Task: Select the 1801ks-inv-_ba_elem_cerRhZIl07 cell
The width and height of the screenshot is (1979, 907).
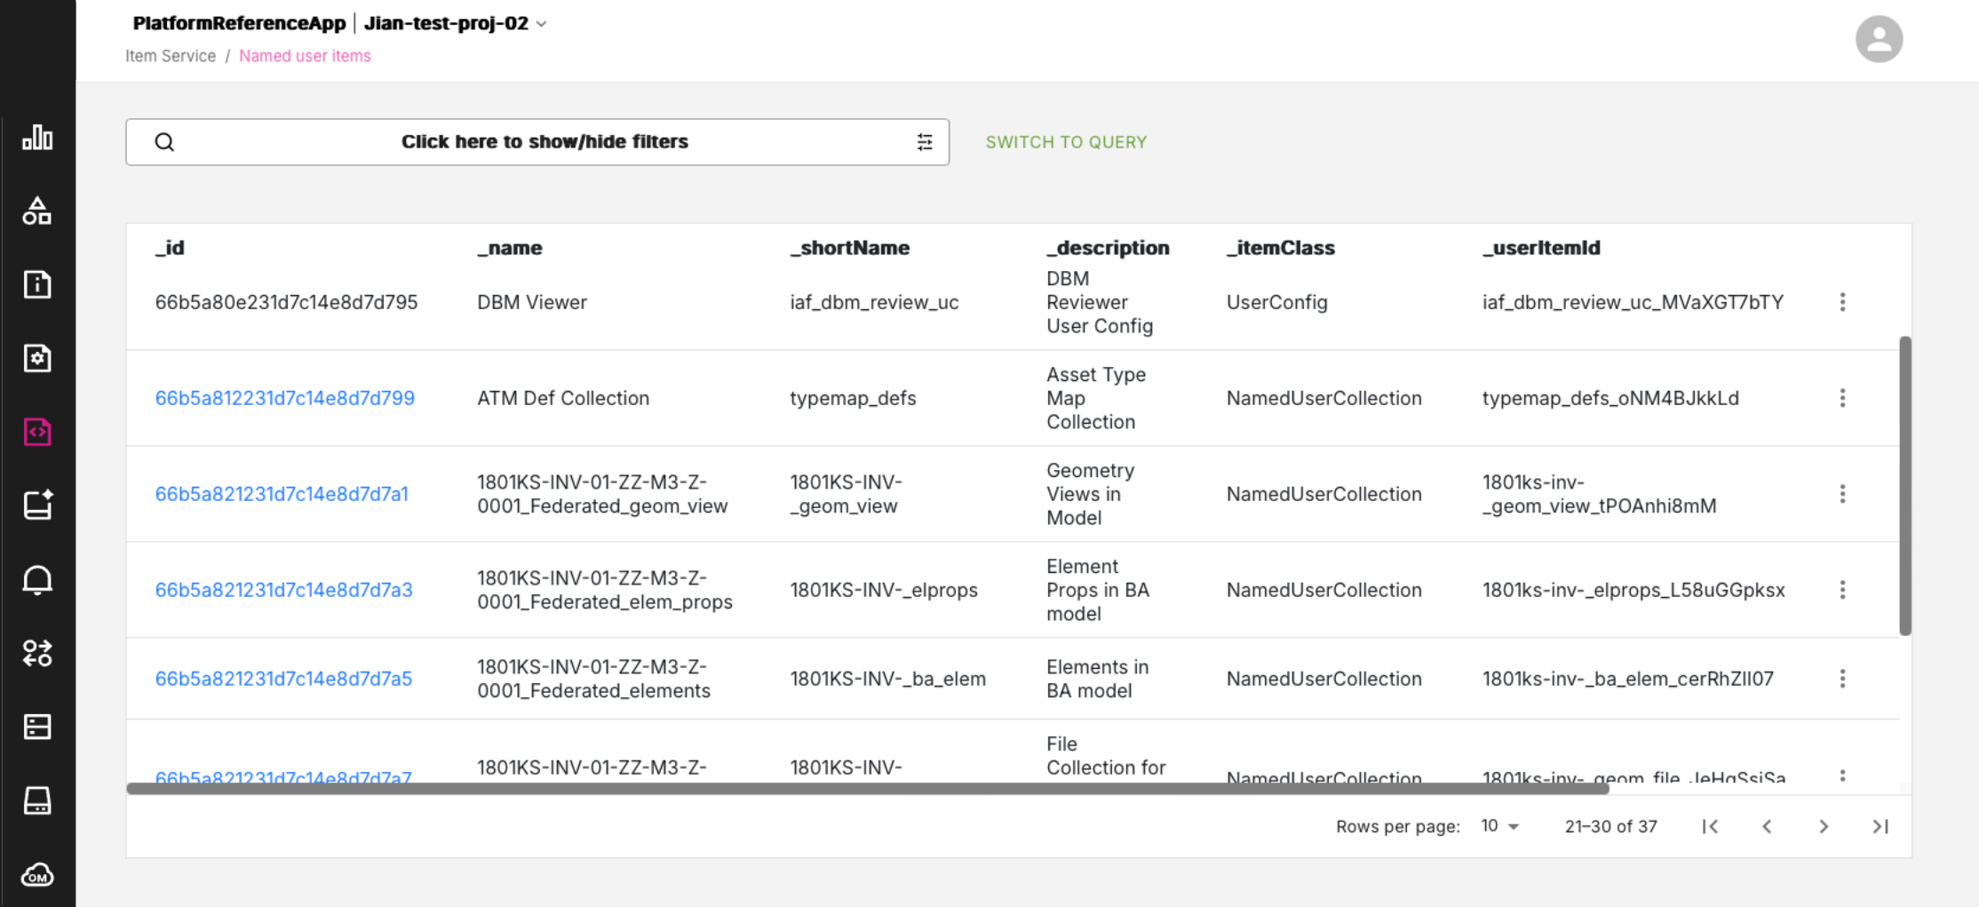Action: coord(1628,679)
